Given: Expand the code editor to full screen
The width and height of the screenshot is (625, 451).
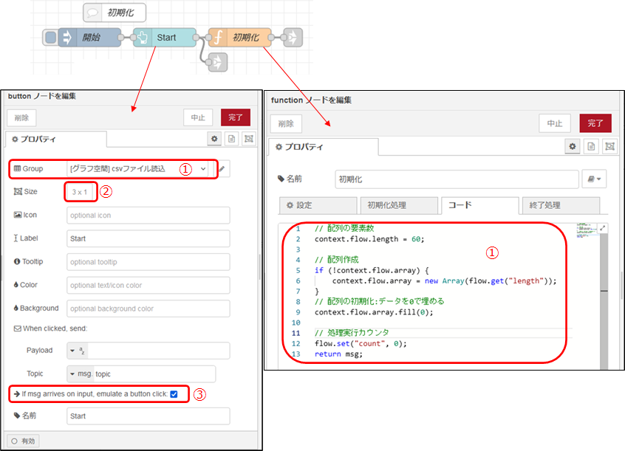Looking at the screenshot, I should click(603, 229).
